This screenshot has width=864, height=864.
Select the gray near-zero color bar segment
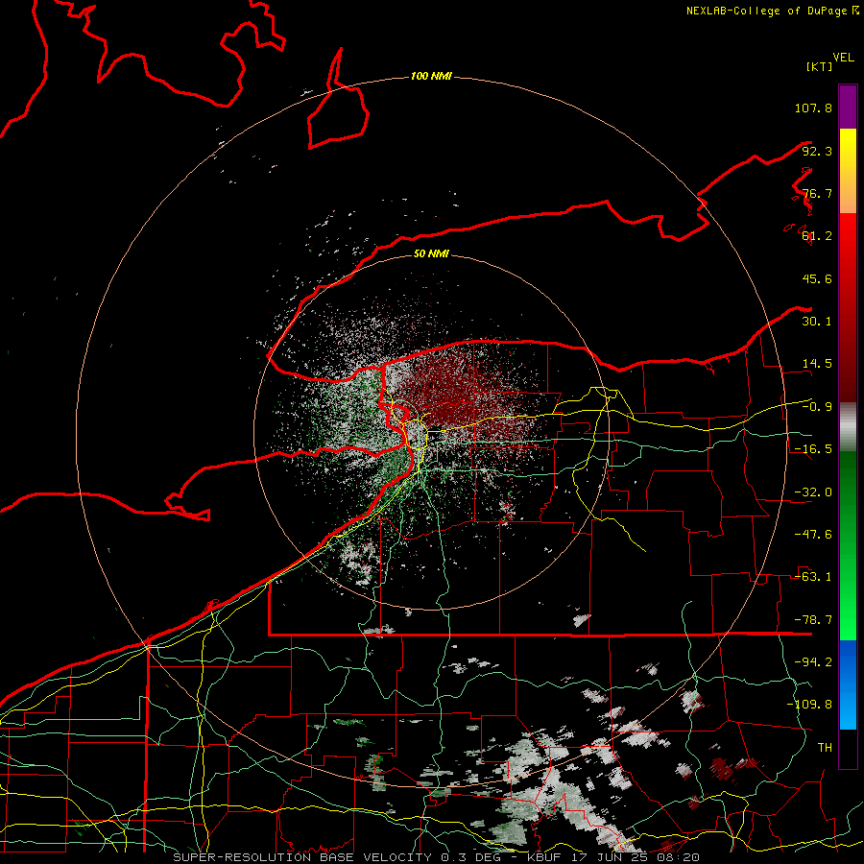coord(848,427)
